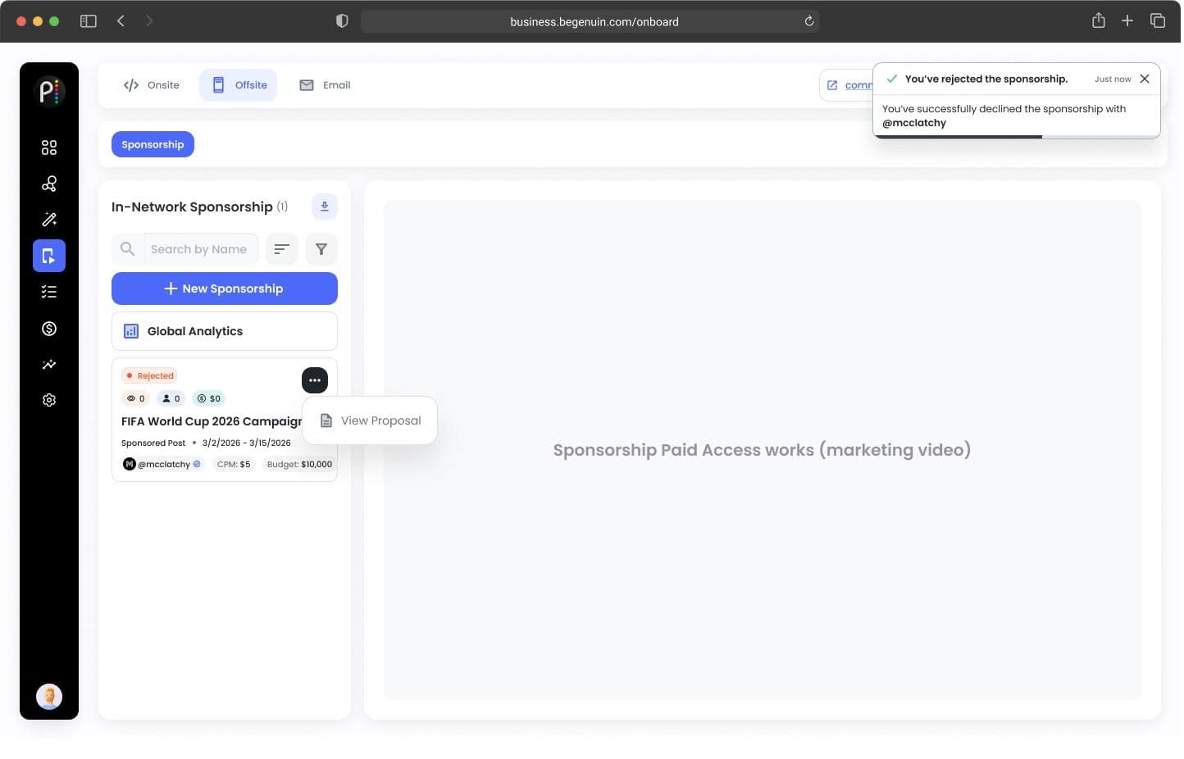The height and width of the screenshot is (759, 1184).
Task: Click the $0 earnings badge
Action: pyautogui.click(x=209, y=398)
